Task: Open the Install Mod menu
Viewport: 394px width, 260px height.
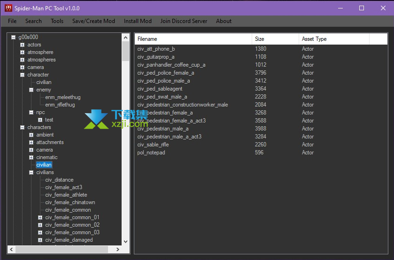Action: 138,21
